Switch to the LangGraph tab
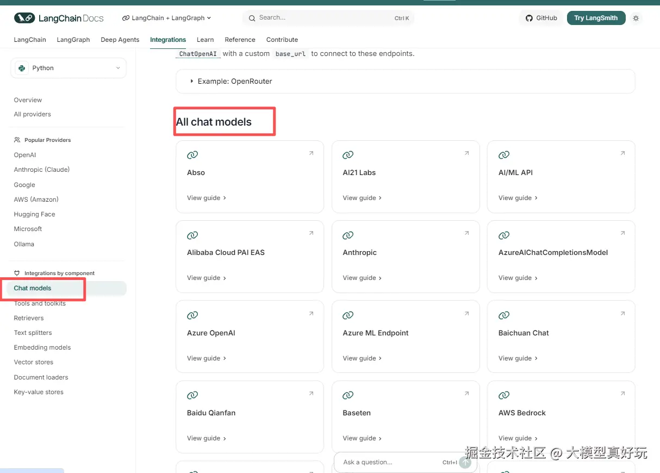The width and height of the screenshot is (660, 473). 73,40
